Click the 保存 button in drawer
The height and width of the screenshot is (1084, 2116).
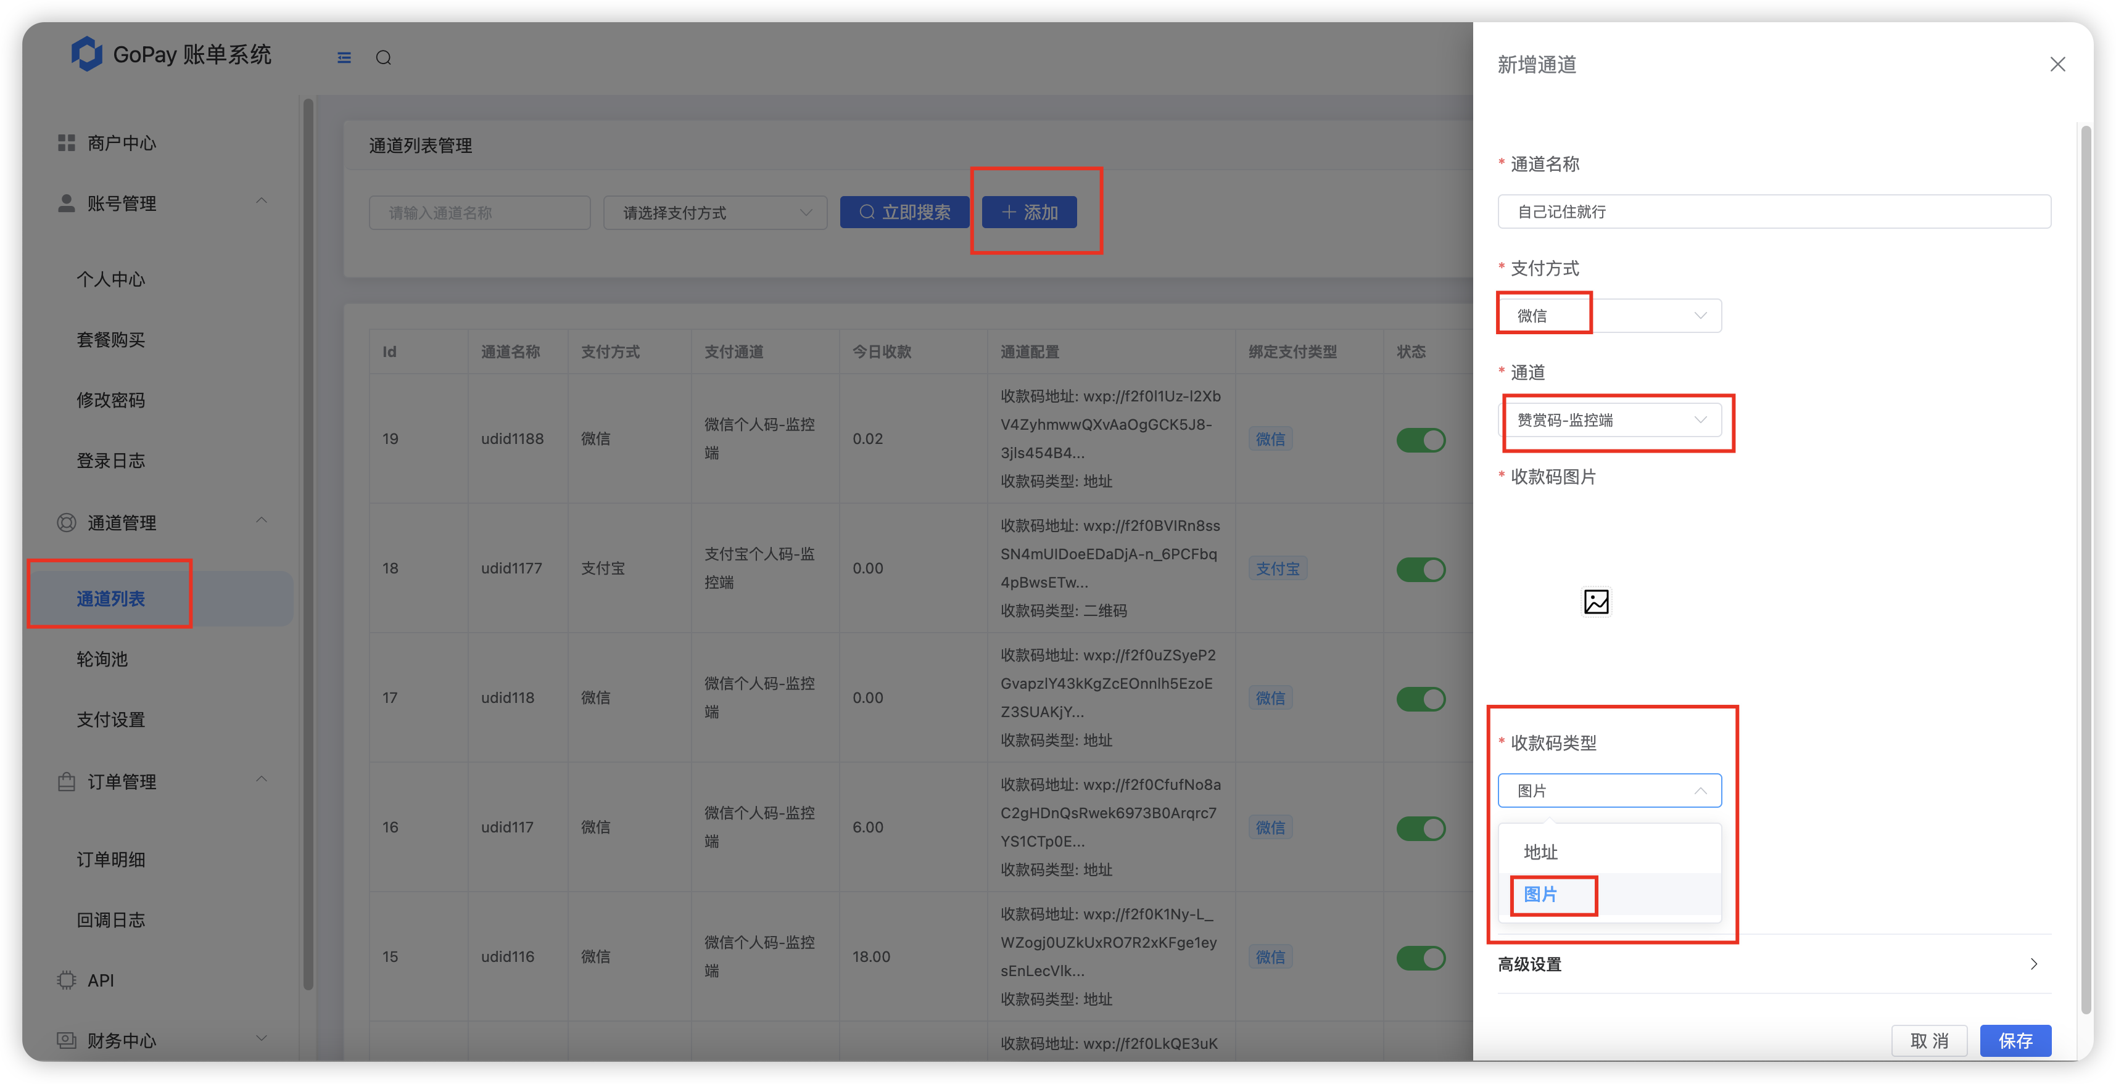pyautogui.click(x=2015, y=1040)
